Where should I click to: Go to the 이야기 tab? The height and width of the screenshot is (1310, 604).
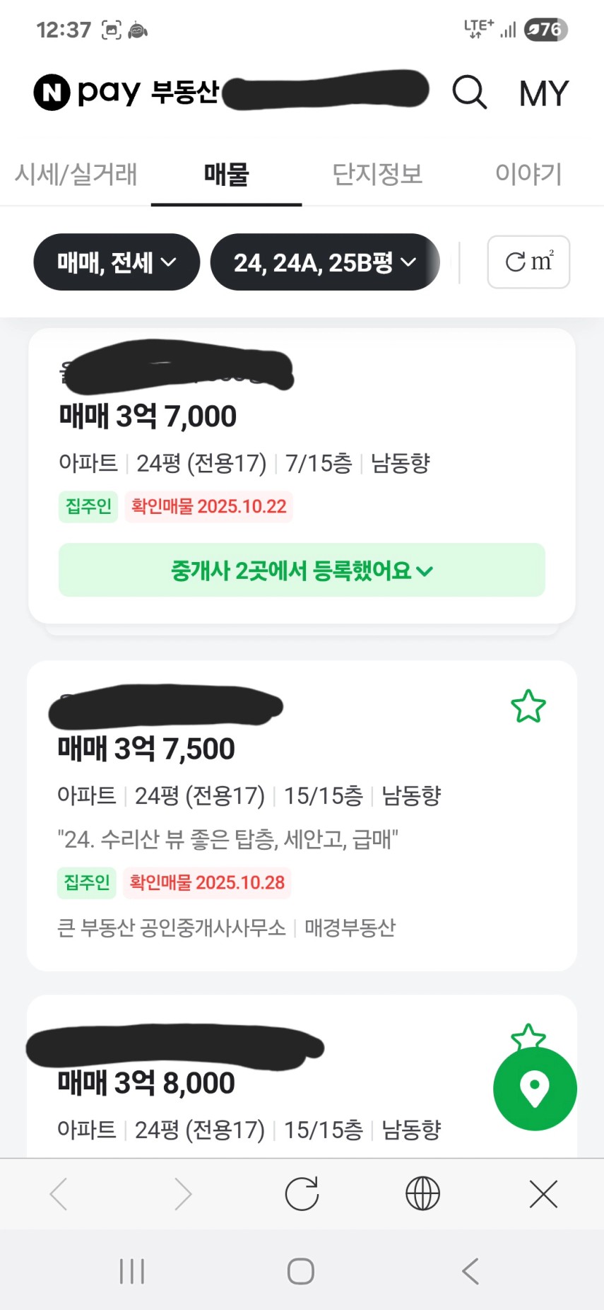[528, 174]
